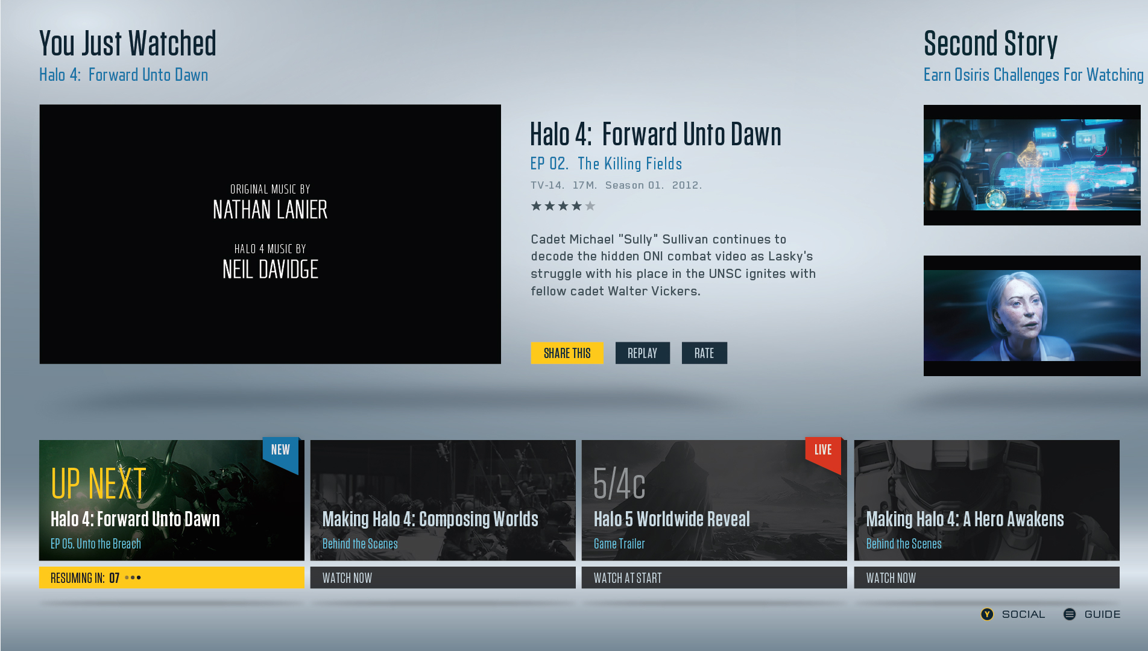The image size is (1148, 651).
Task: Open Halo 5 Worldwide Reveal card
Action: [714, 500]
